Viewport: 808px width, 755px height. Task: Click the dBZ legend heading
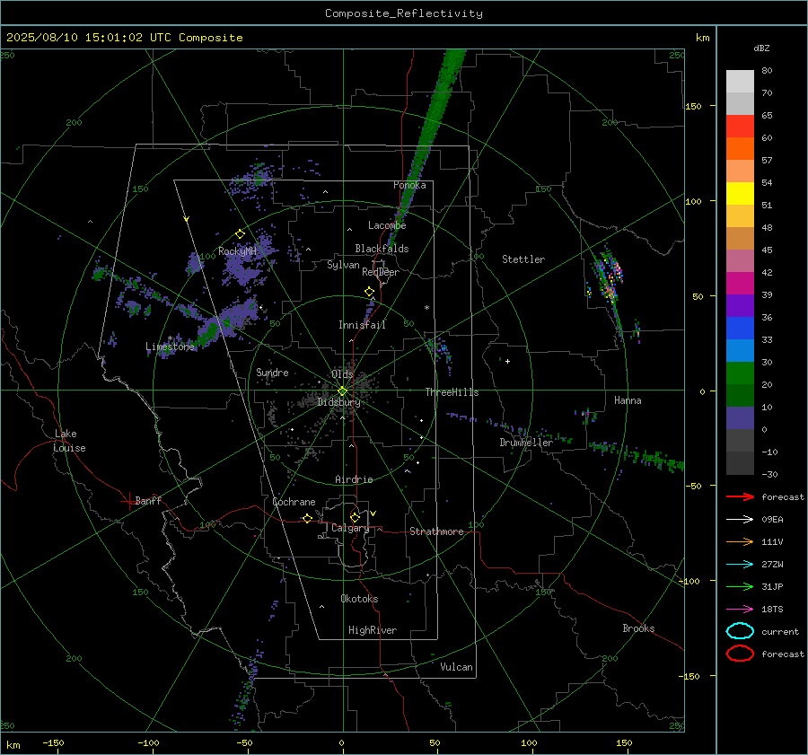click(x=761, y=48)
